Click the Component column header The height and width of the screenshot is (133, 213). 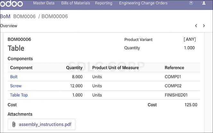click(21, 68)
